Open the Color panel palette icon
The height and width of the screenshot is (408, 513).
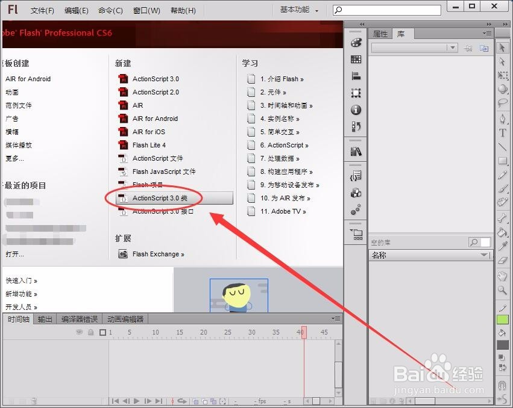(356, 43)
